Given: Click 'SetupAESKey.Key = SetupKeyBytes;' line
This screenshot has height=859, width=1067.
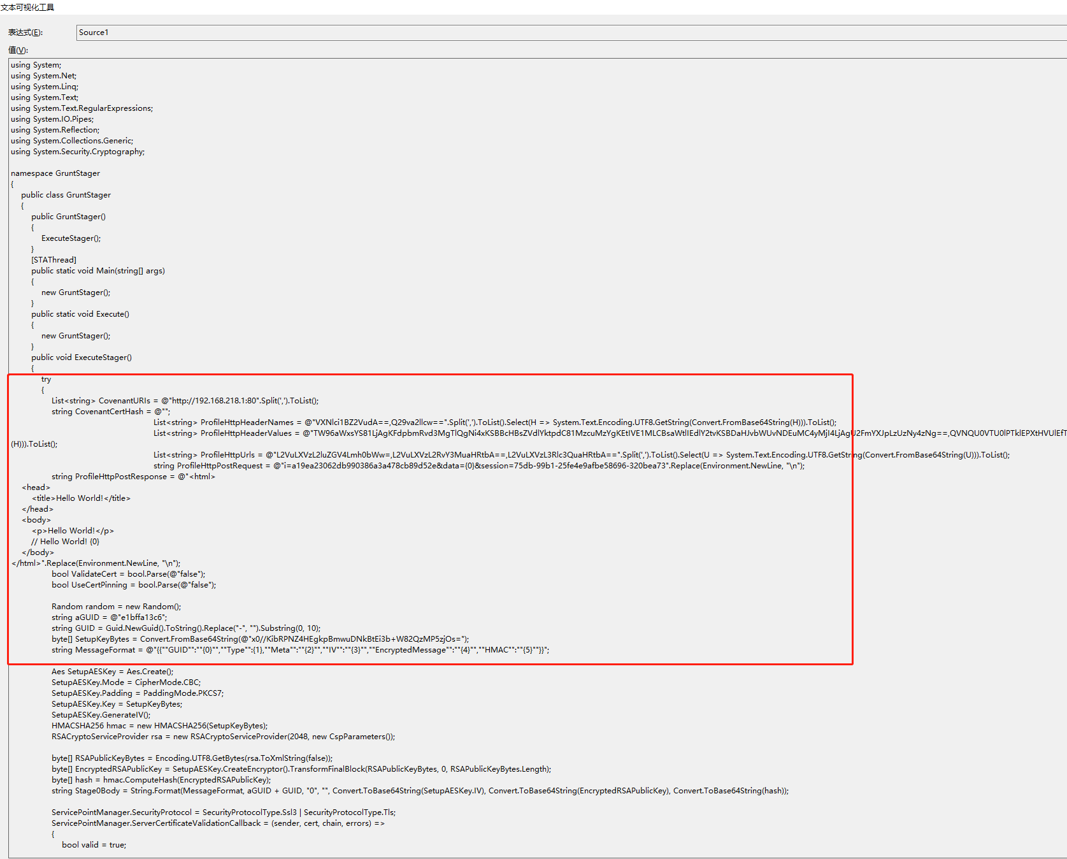Looking at the screenshot, I should [117, 704].
